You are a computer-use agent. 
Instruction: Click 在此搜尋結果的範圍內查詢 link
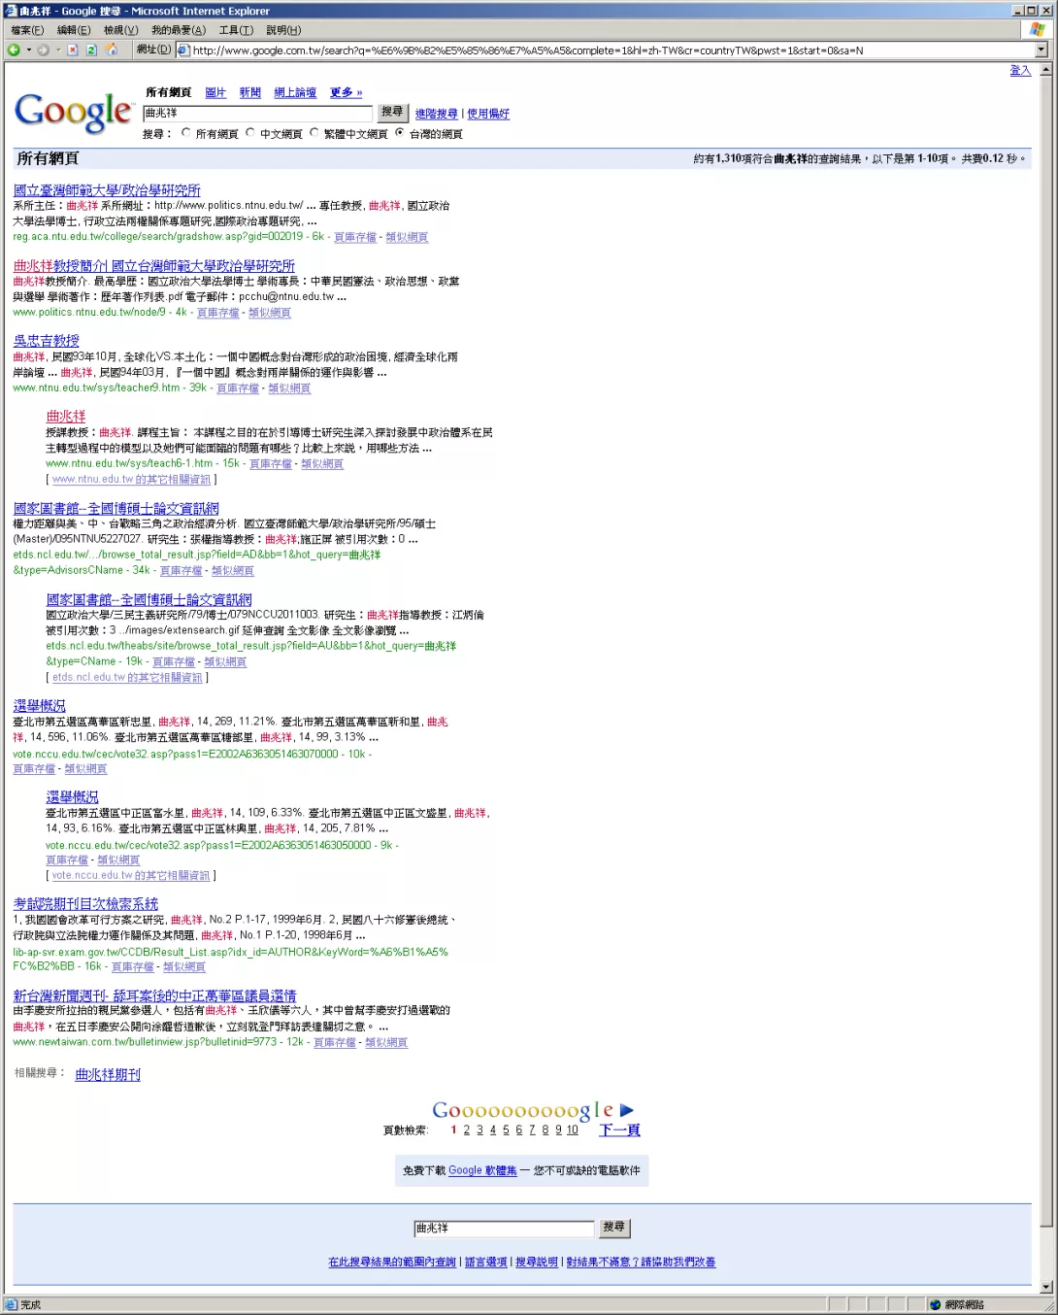392,1262
